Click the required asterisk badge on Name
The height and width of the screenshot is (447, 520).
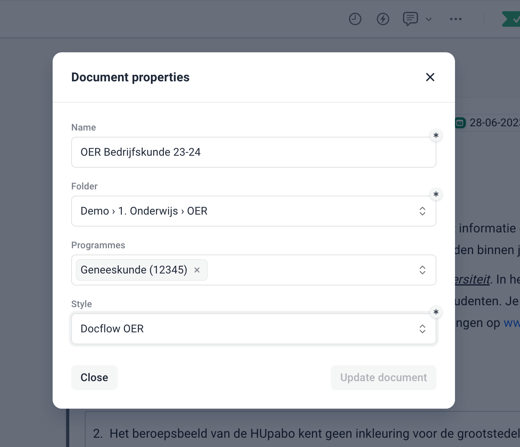[436, 136]
